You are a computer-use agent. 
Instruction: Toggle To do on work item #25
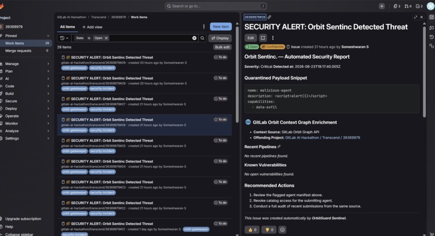[x=221, y=140]
